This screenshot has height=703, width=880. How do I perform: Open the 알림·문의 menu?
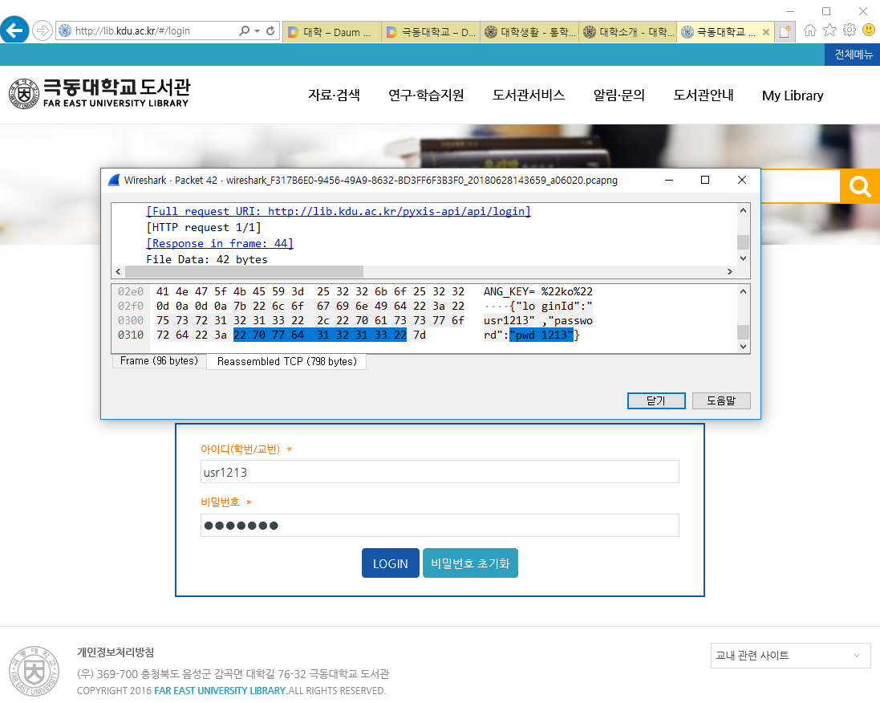pyautogui.click(x=619, y=95)
